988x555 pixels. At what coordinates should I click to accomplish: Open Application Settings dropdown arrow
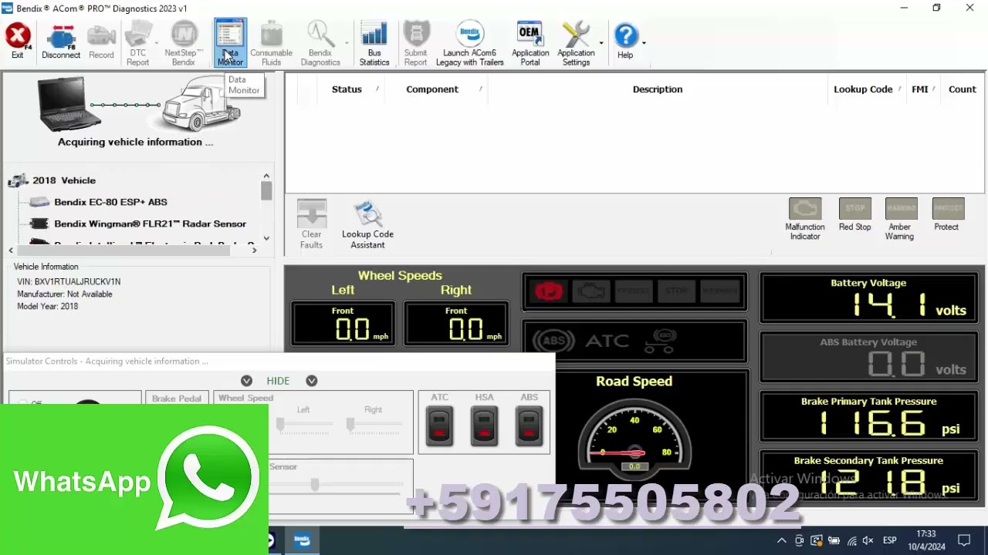click(x=601, y=43)
